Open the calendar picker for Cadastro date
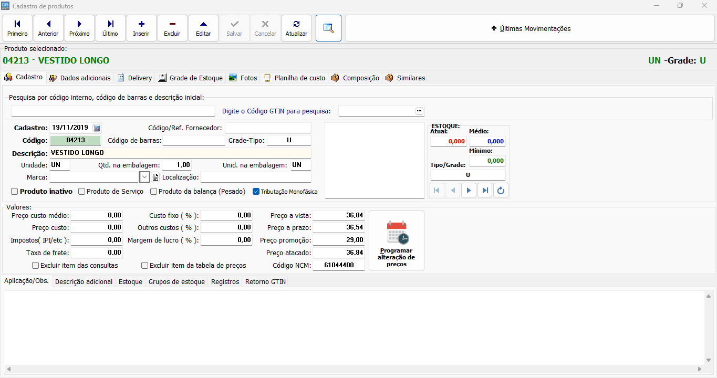The width and height of the screenshot is (717, 378). pyautogui.click(x=97, y=128)
